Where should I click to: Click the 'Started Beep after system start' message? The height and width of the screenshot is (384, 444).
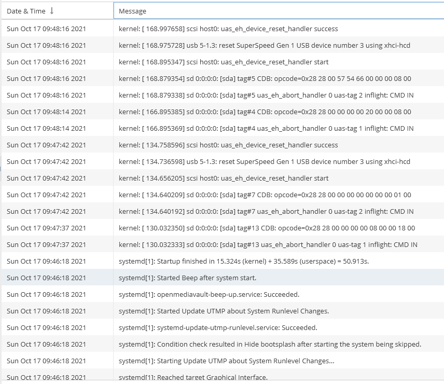coord(187,278)
